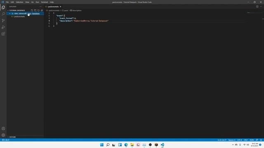Collapse the TUTORIAL DATAPACK section
Image resolution: width=264 pixels, height=148 pixels.
[x=8, y=10]
